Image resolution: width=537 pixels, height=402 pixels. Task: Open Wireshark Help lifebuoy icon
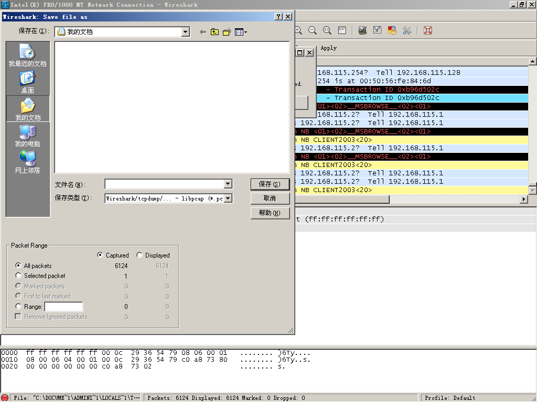428,30
